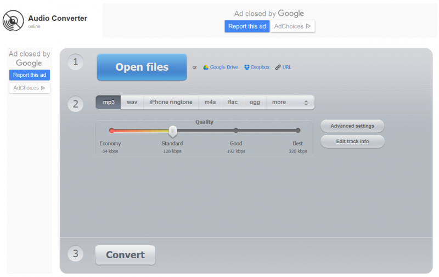439x277 pixels.
Task: Click the Google Drive icon
Action: (206, 67)
